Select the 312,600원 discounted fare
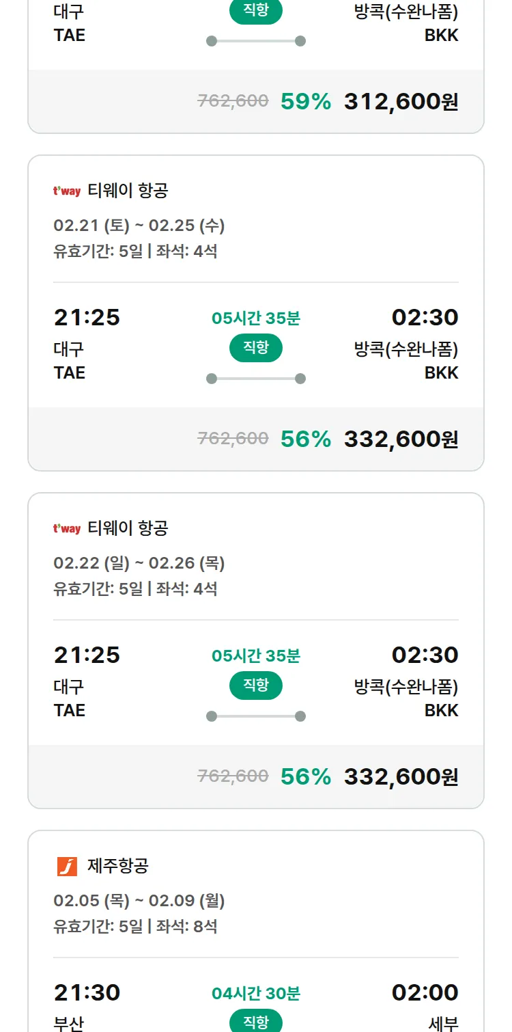Screen dimensions: 512x1032 point(401,102)
